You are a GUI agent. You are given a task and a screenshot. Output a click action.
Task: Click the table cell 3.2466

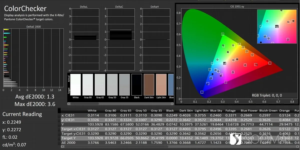(126, 142)
